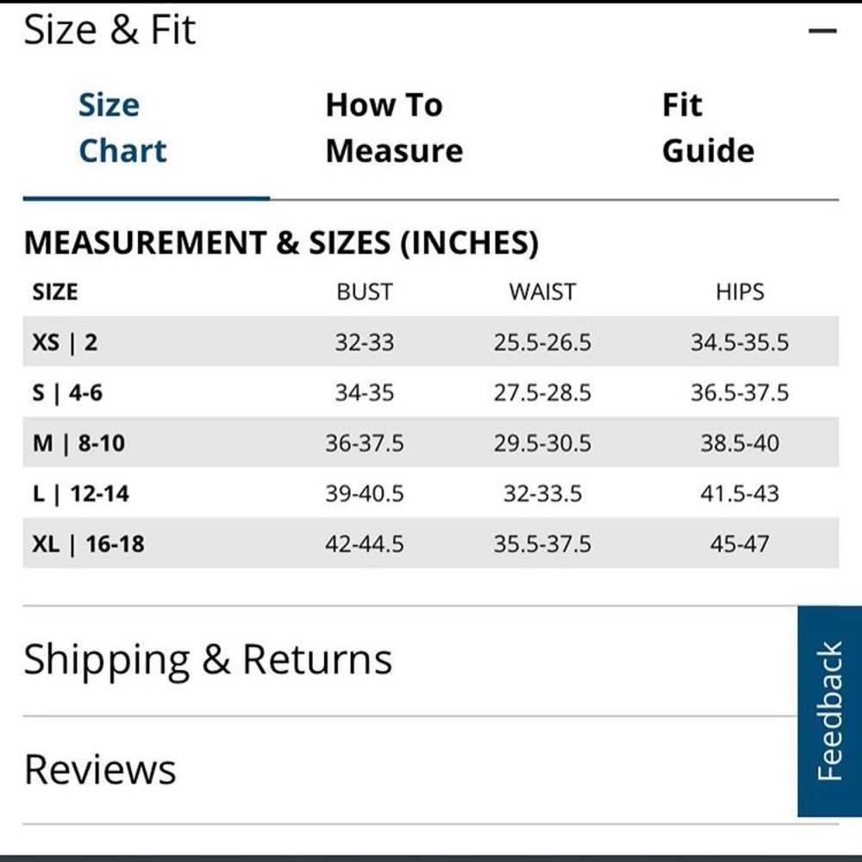The width and height of the screenshot is (862, 862).
Task: Select the M | 8-10 size row
Action: coord(431,442)
